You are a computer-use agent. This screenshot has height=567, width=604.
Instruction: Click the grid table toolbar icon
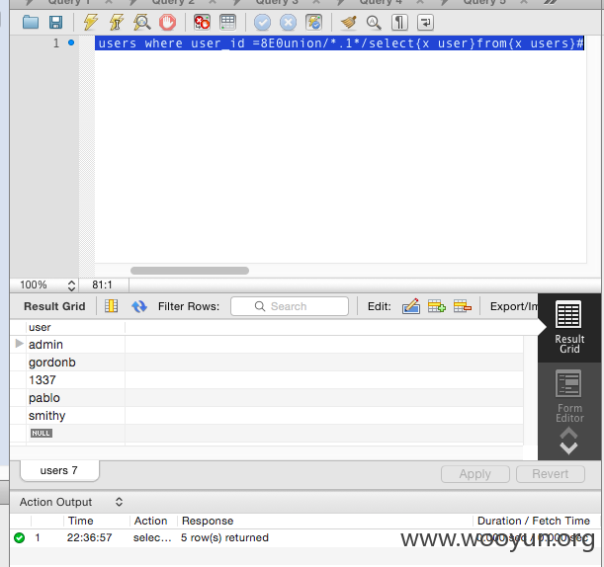227,23
